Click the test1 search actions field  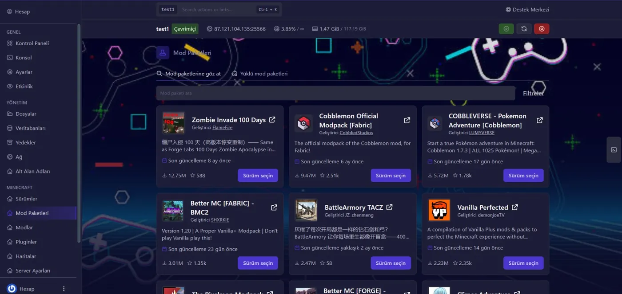click(x=219, y=9)
